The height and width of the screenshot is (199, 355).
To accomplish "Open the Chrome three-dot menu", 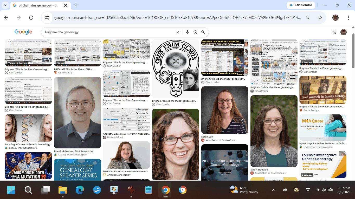I will (x=348, y=18).
